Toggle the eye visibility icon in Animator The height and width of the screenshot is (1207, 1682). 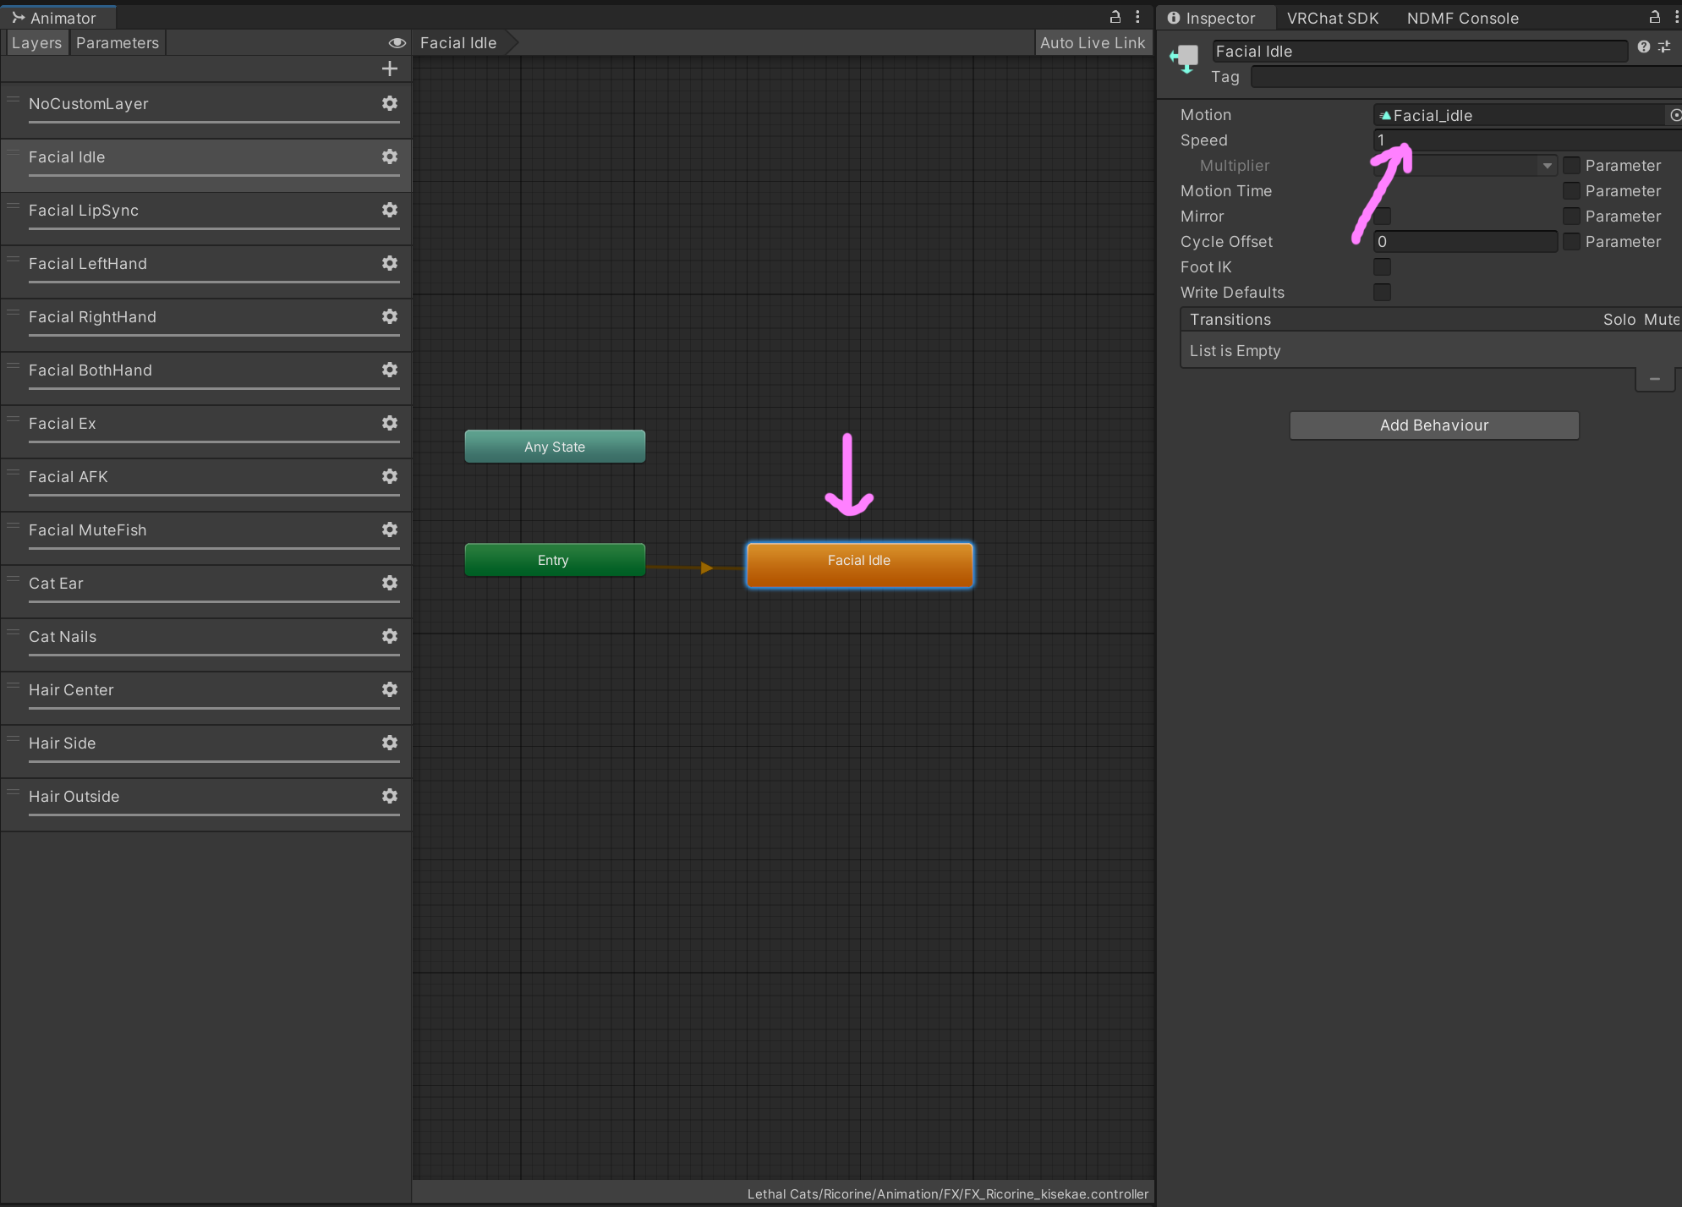[x=397, y=43]
